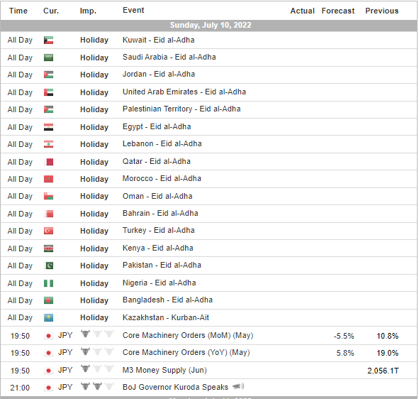Click the Saudi Arabia flag icon
The image size is (419, 399).
pos(49,58)
